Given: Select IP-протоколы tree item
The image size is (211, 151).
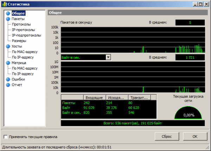Looking at the screenshot, I should 24,30.
